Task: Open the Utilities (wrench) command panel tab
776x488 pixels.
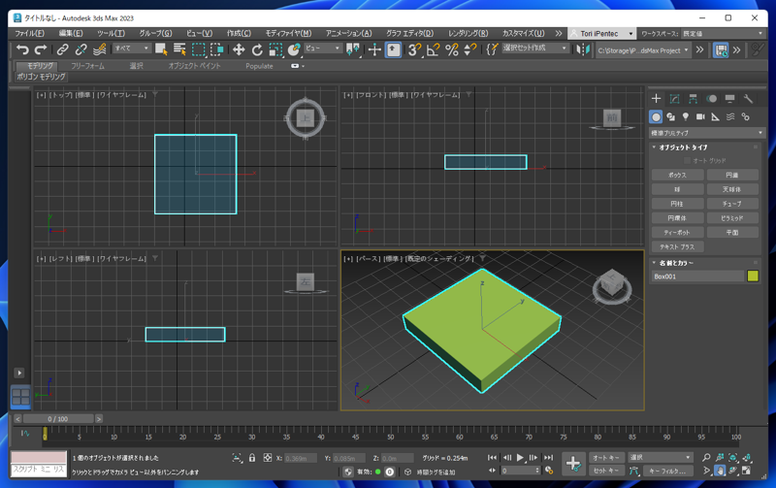Action: (x=748, y=99)
